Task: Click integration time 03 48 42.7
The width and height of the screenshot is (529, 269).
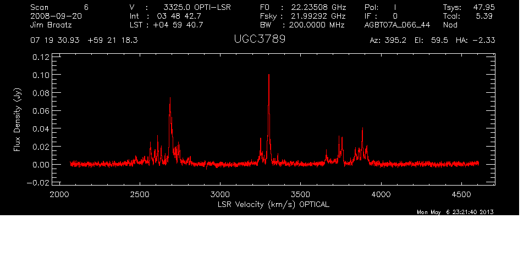Action: pos(179,16)
